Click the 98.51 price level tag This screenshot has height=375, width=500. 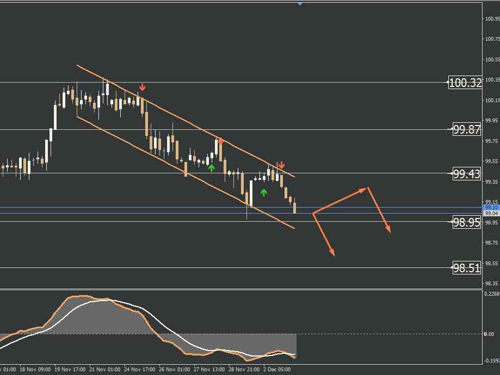click(x=466, y=268)
